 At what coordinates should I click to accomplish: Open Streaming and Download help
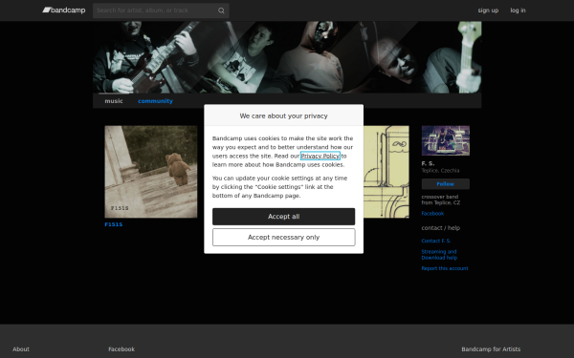pyautogui.click(x=439, y=255)
